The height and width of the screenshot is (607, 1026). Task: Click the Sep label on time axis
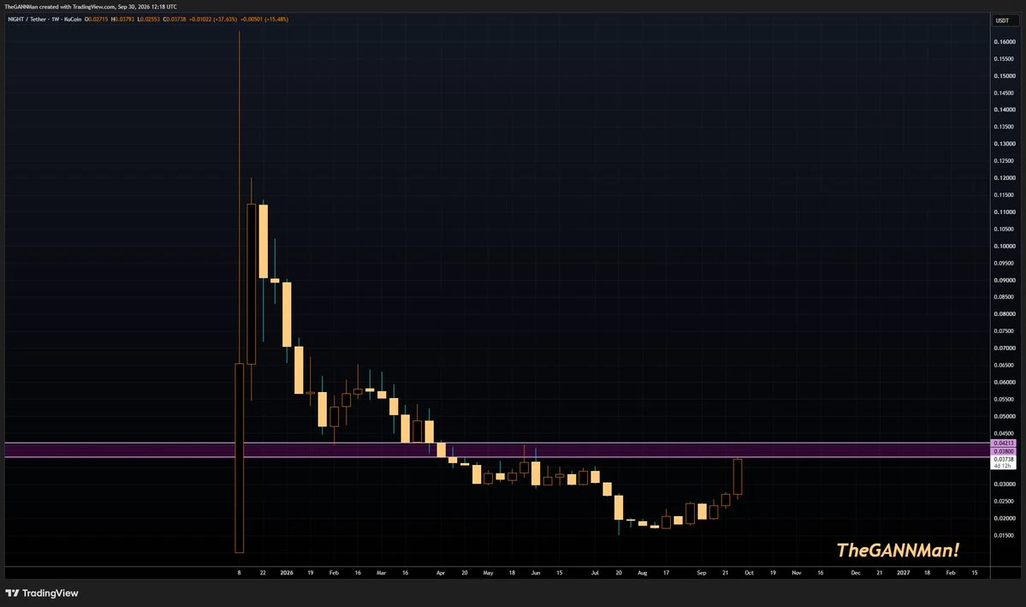click(x=702, y=573)
